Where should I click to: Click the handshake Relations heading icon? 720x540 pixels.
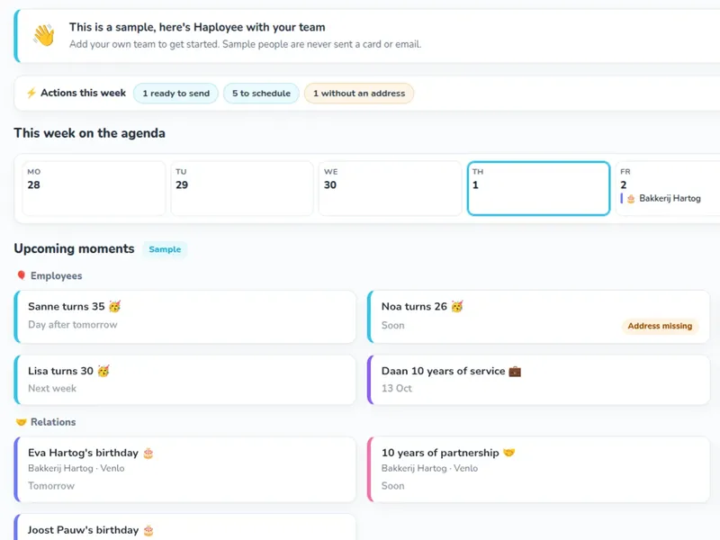[x=21, y=422]
